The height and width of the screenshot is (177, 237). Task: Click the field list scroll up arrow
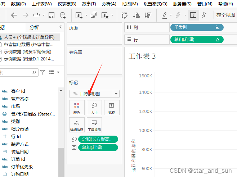coord(61,91)
